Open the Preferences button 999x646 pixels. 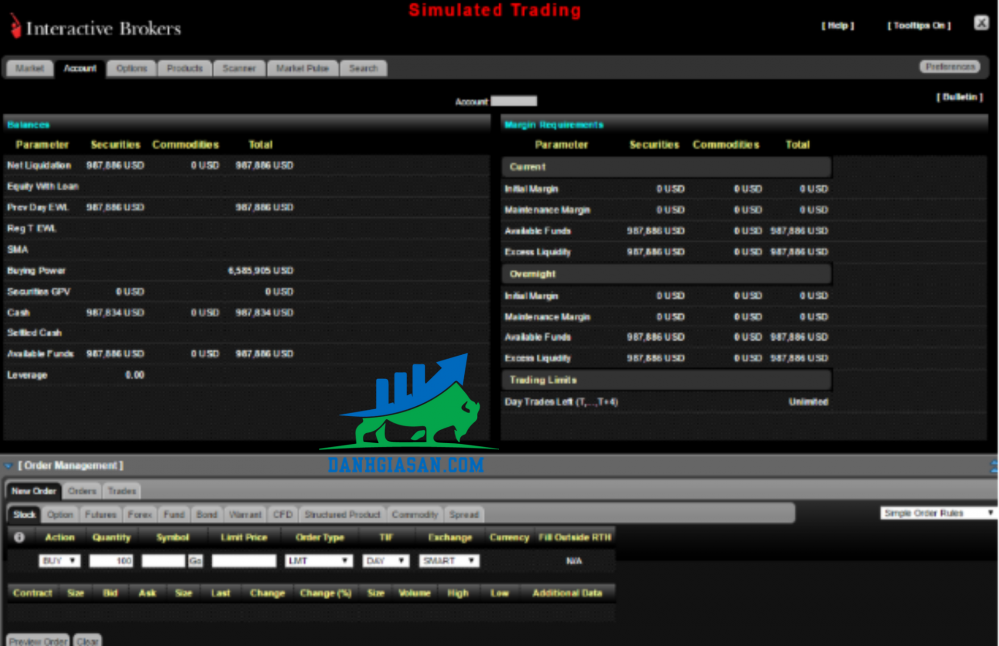click(x=949, y=67)
